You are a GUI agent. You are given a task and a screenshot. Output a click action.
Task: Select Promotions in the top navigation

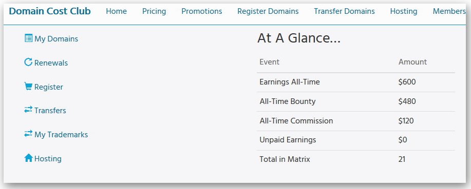(201, 11)
